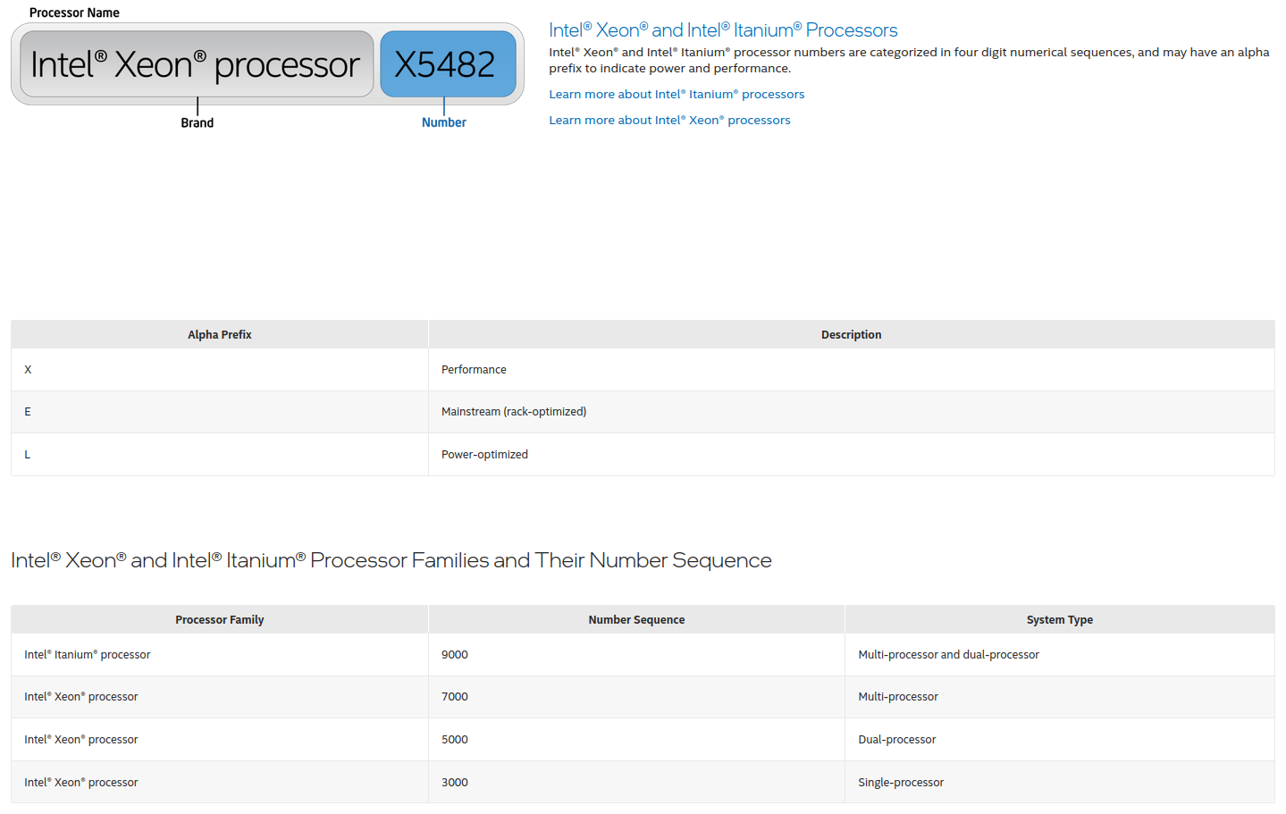Select the 7000 number sequence cell

tap(455, 696)
